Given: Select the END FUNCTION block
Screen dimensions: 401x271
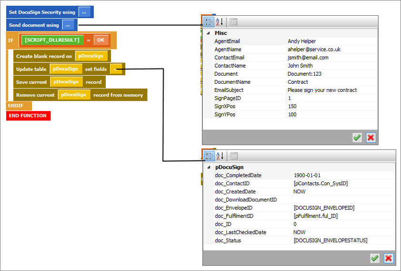Looking at the screenshot, I should click(28, 116).
